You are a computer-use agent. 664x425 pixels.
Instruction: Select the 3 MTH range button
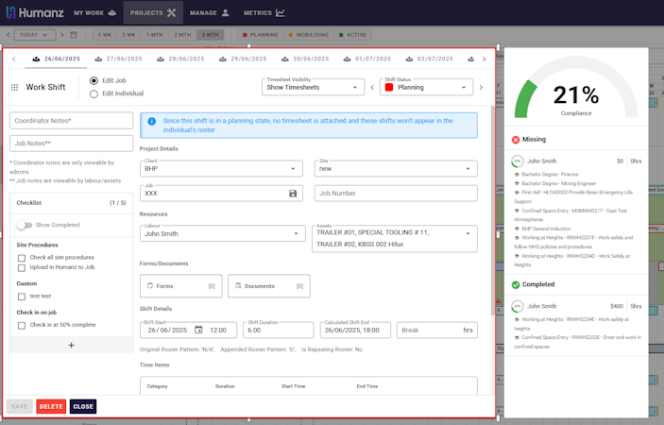[x=210, y=35]
